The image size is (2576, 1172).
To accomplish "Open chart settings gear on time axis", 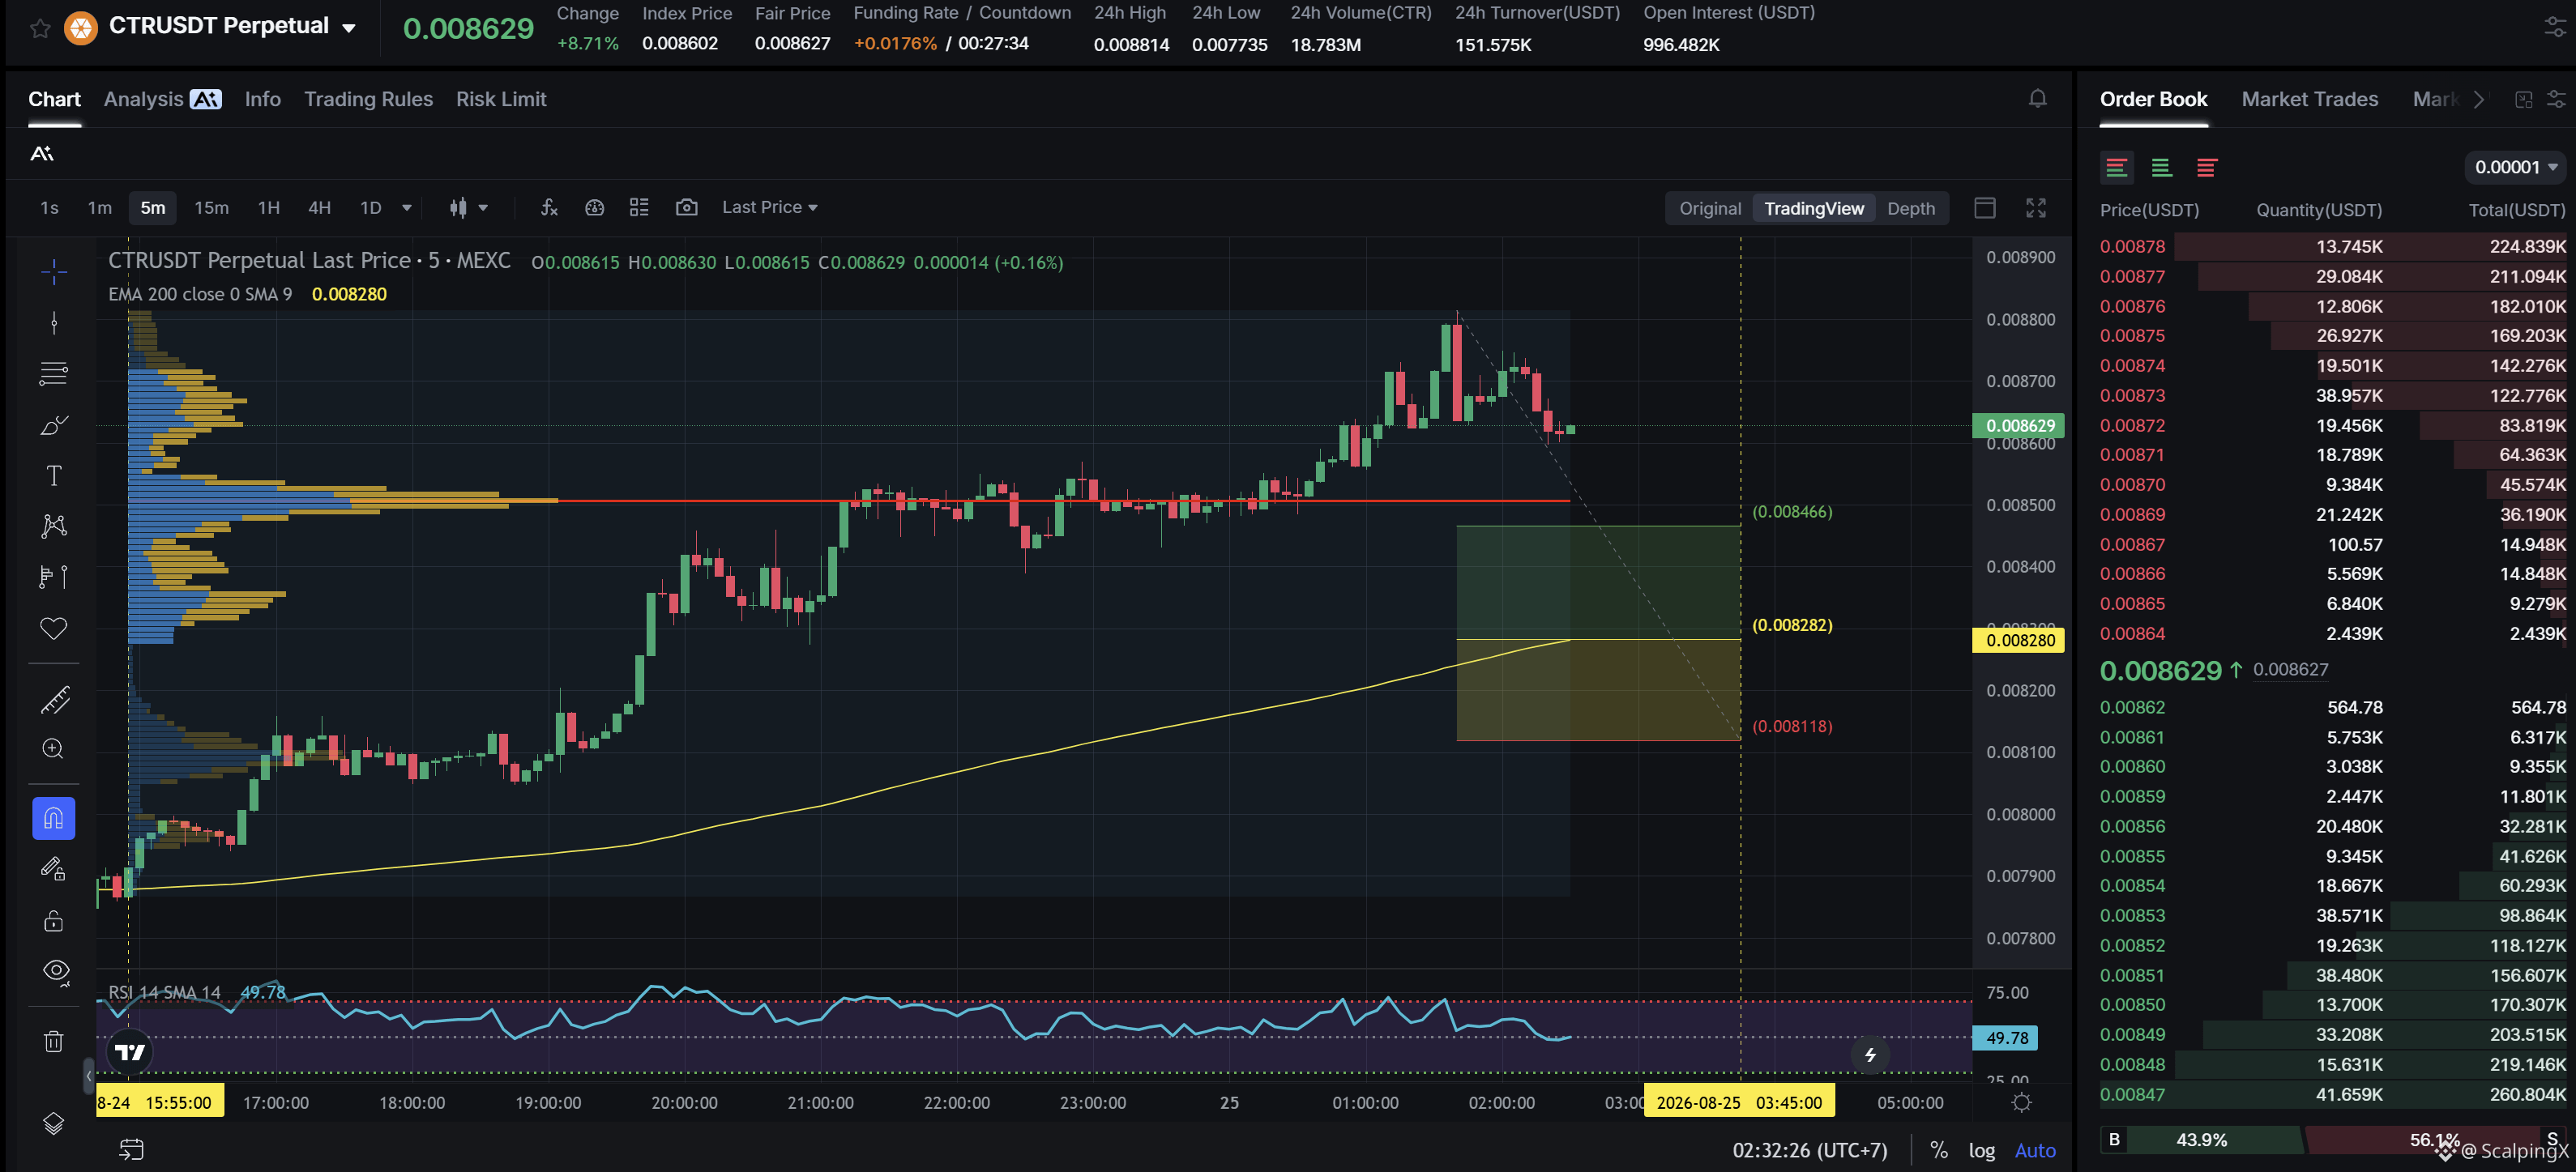I will 2021,1102.
